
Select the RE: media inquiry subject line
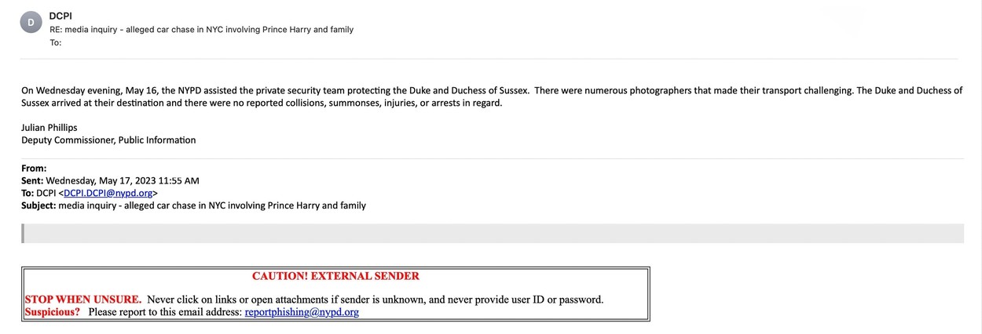point(201,30)
